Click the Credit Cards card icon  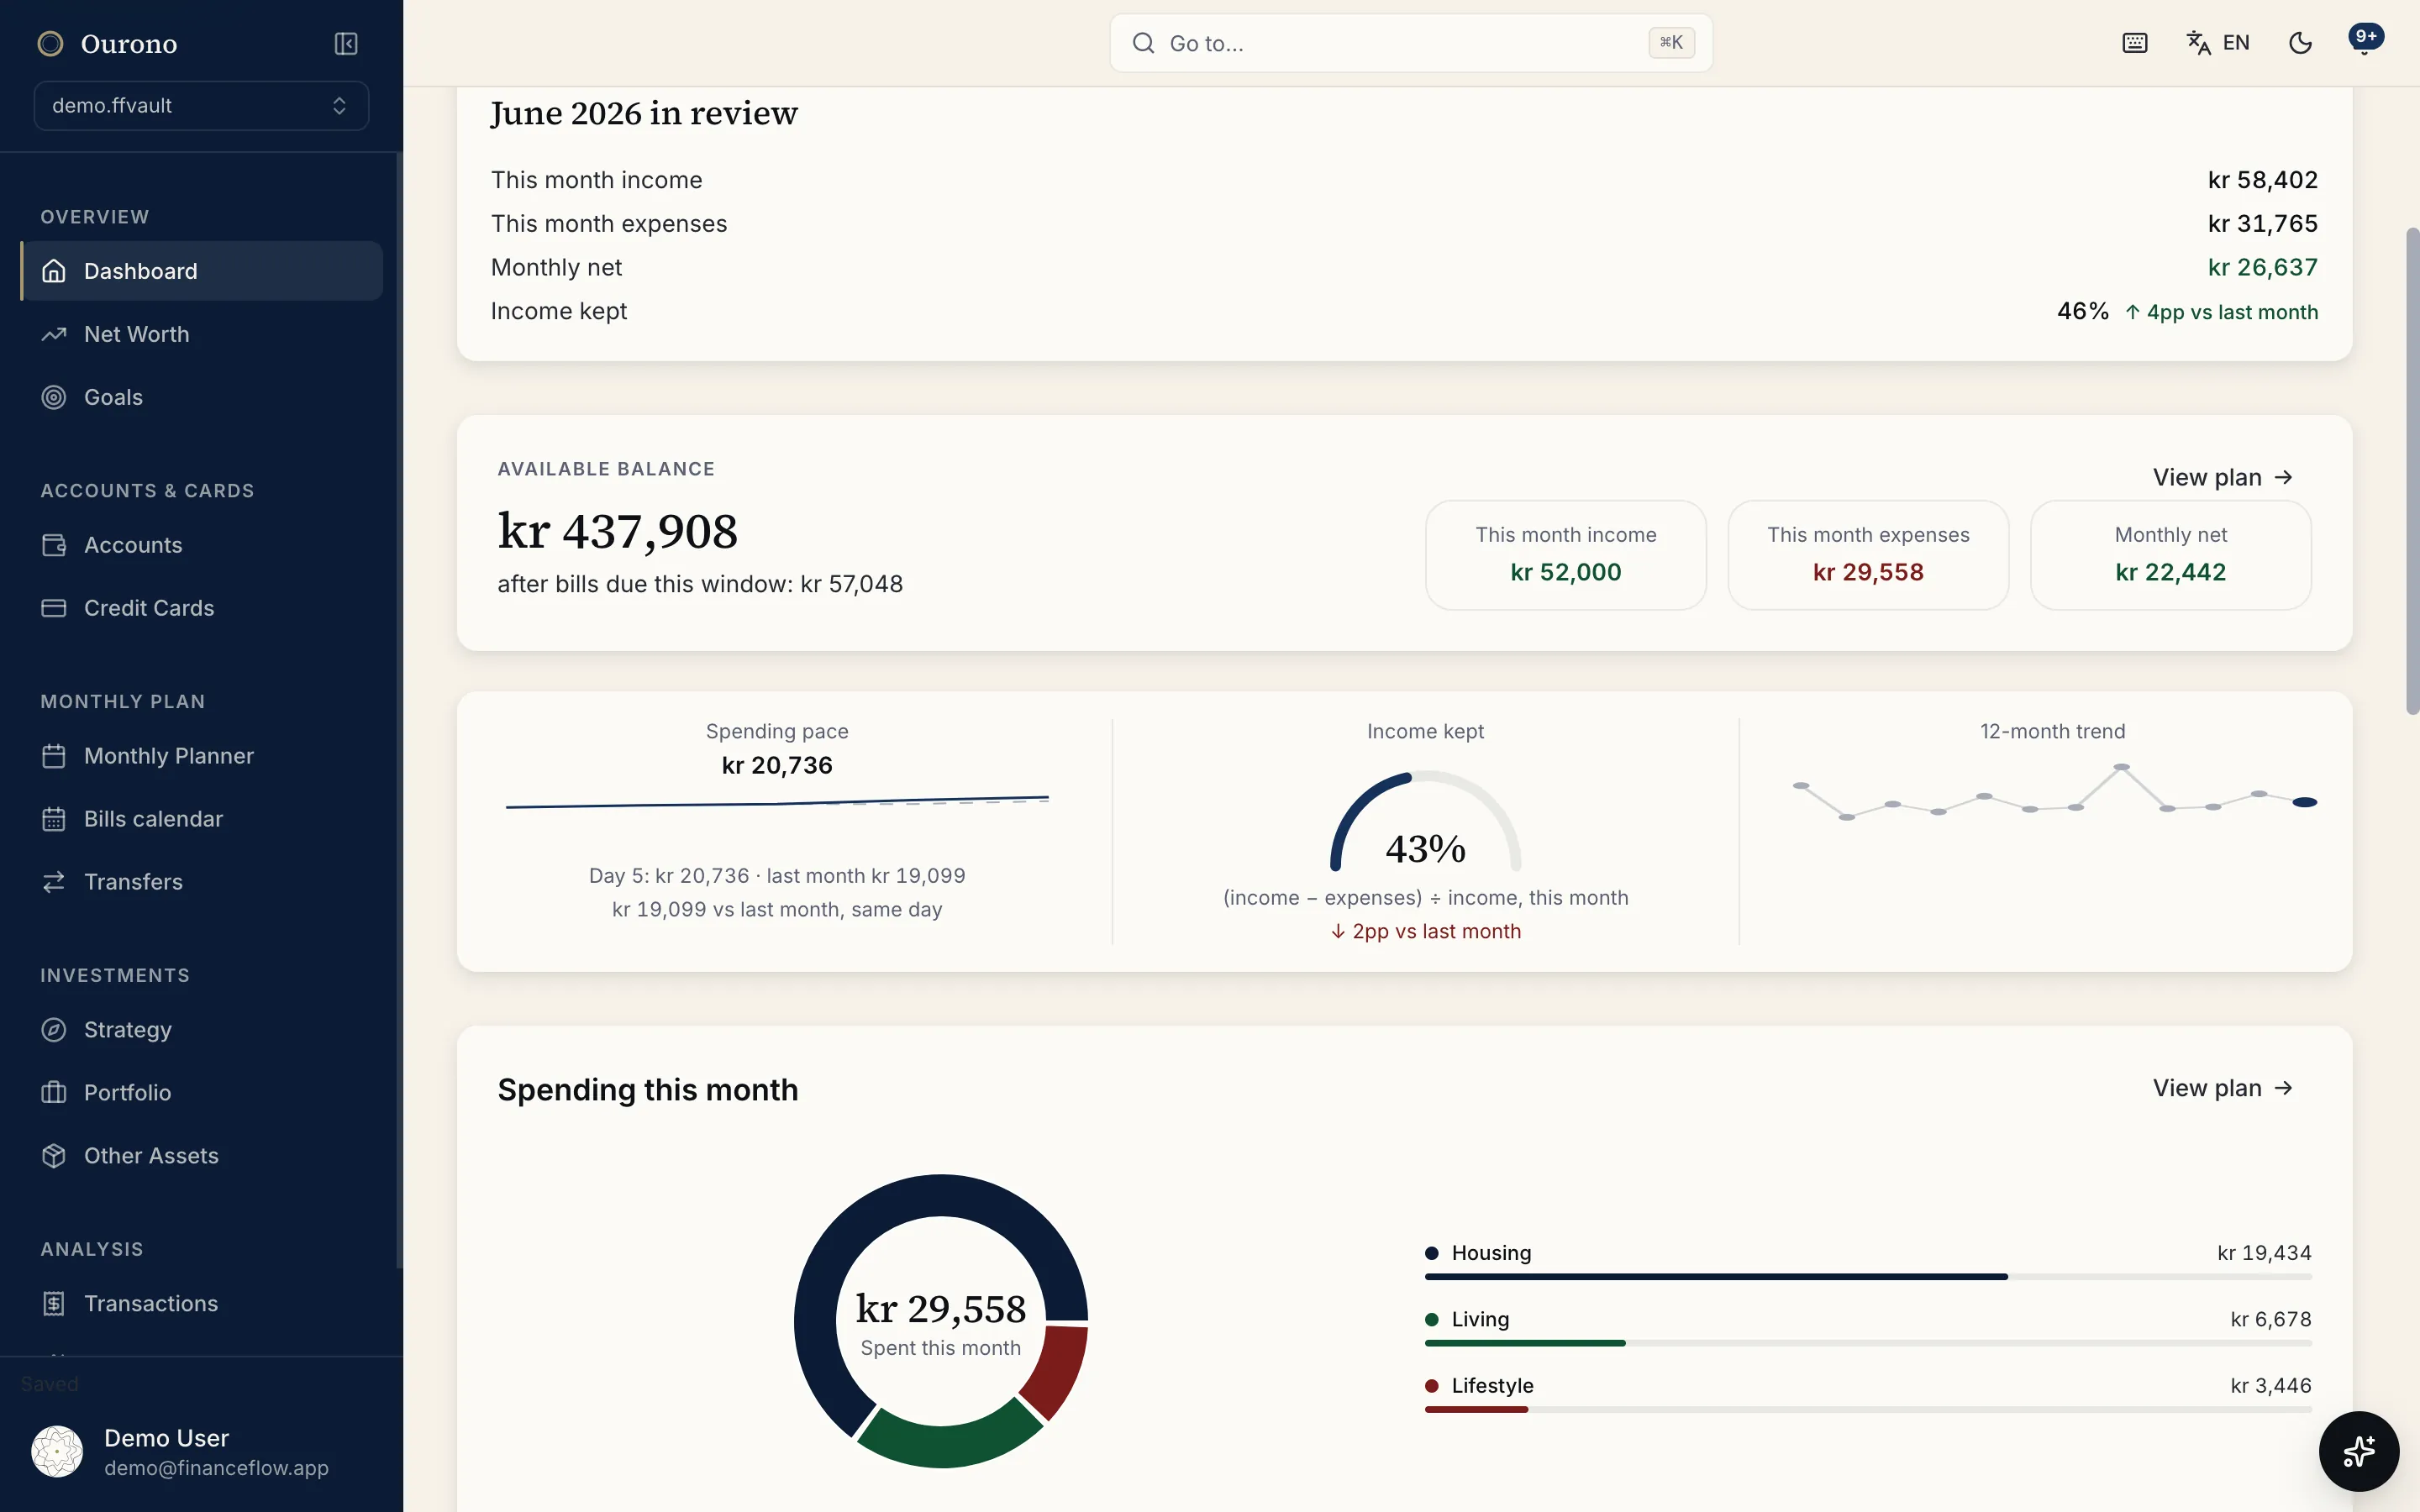[54, 607]
